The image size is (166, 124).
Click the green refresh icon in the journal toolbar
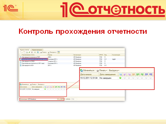tap(35, 52)
